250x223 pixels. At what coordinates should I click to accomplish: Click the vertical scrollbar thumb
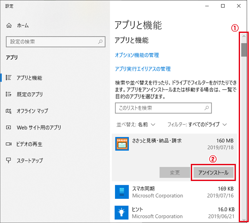[244, 49]
